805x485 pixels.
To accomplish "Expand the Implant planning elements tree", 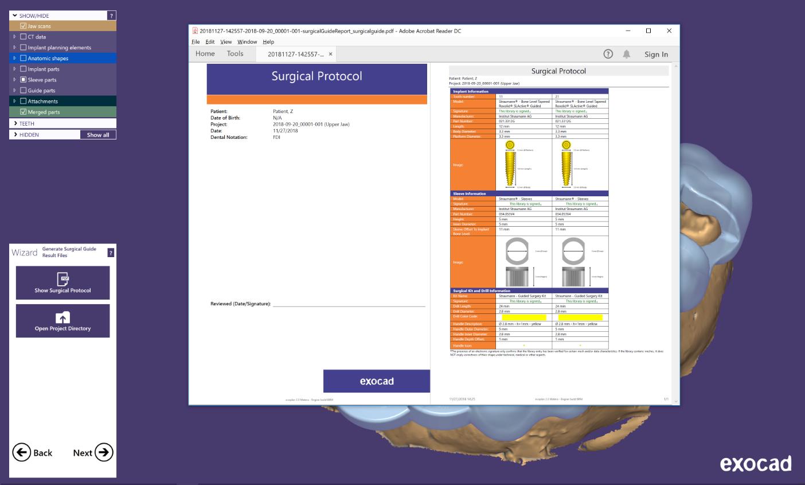I will point(15,48).
